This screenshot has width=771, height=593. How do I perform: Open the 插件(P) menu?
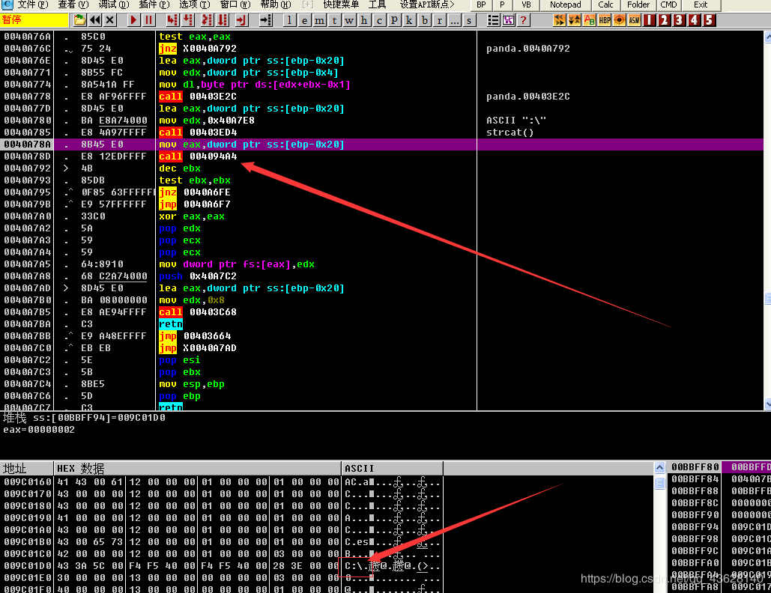pyautogui.click(x=154, y=5)
